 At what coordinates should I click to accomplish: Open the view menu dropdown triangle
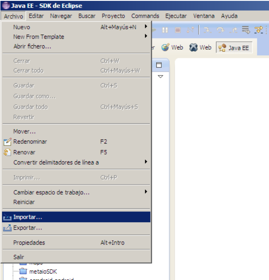(x=161, y=76)
